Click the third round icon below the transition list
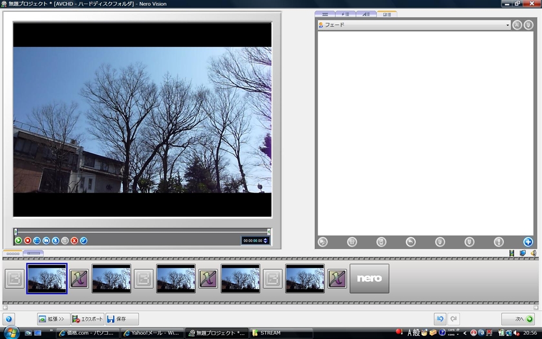This screenshot has width=542, height=339. 381,242
